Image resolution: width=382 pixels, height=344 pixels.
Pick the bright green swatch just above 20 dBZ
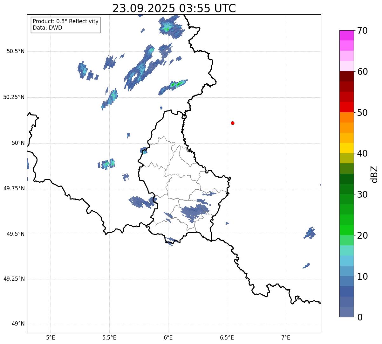[x=347, y=230]
